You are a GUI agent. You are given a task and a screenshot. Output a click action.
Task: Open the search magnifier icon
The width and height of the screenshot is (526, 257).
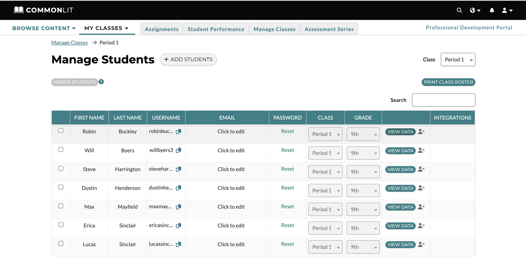click(x=459, y=10)
